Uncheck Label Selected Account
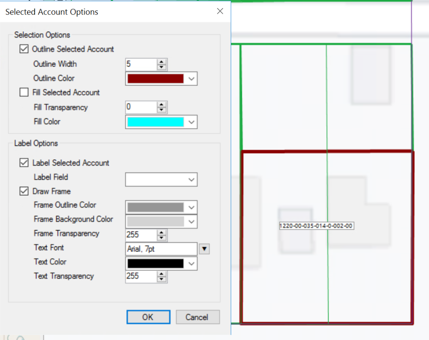Viewport: 429px width, 340px height. coord(24,162)
